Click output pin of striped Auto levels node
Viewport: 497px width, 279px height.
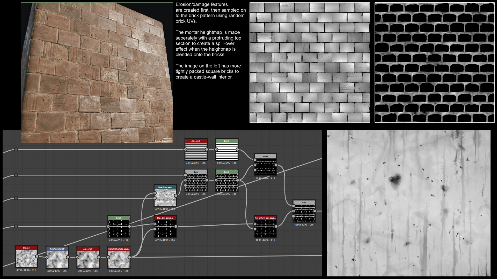(x=207, y=150)
